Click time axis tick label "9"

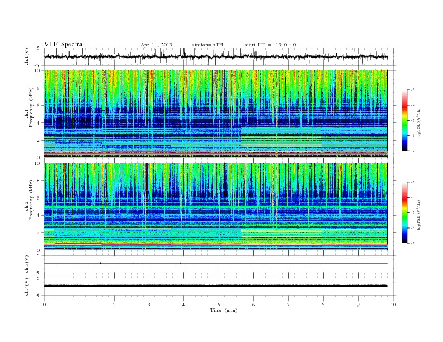358,305
